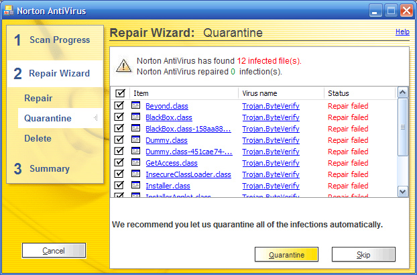Open the GetAccess.class file link
417x275 pixels.
coord(172,163)
